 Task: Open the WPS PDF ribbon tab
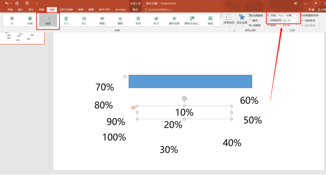(x=105, y=9)
